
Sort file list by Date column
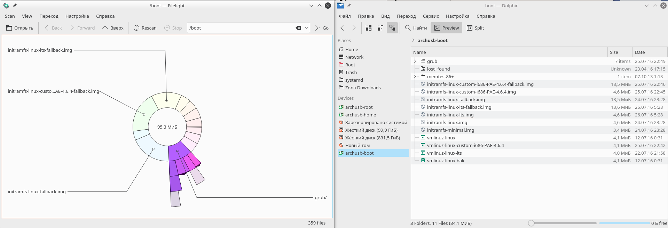click(650, 52)
